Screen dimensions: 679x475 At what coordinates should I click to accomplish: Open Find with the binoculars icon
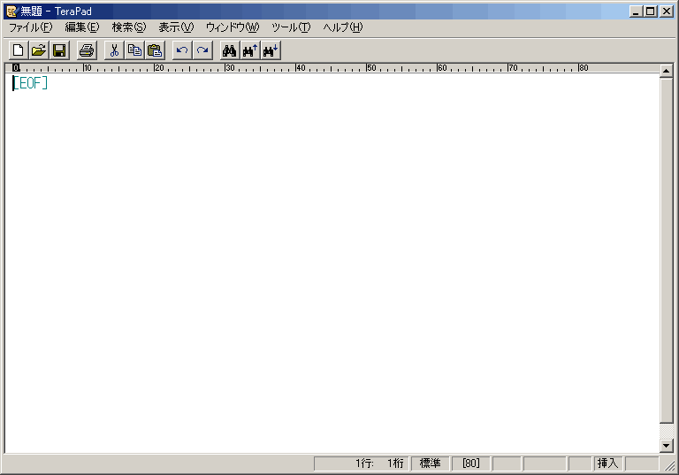230,50
